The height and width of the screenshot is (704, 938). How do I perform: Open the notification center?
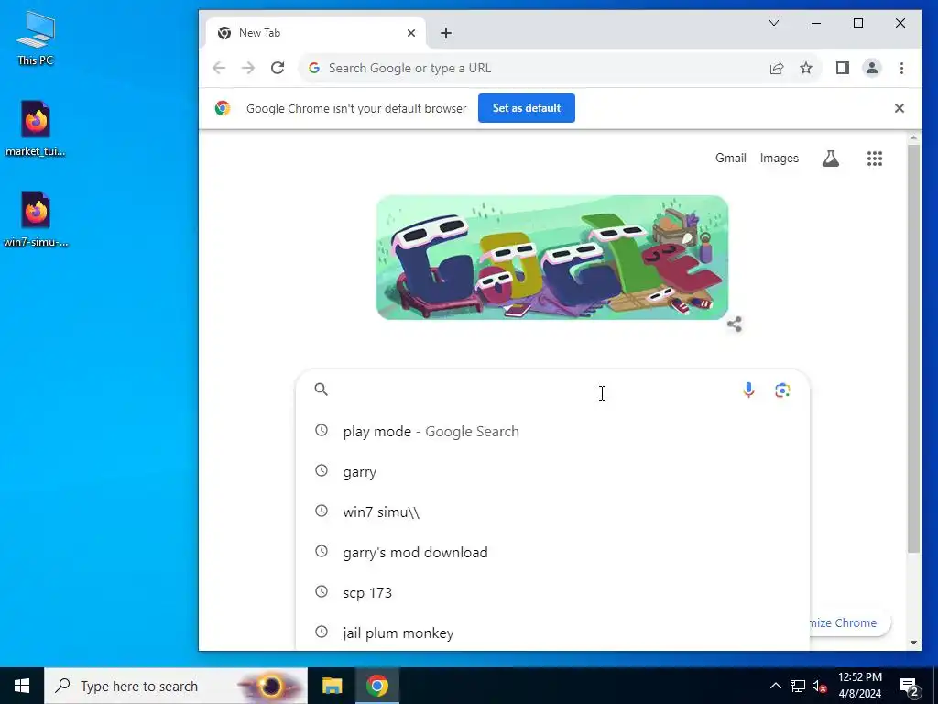click(x=910, y=686)
